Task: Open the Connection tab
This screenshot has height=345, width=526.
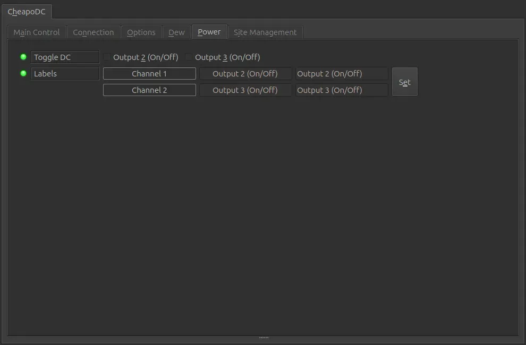Action: tap(94, 32)
